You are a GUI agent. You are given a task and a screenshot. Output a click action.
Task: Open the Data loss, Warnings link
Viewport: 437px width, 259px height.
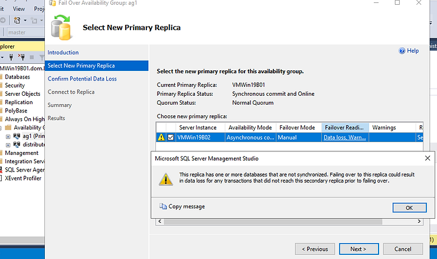coord(345,137)
